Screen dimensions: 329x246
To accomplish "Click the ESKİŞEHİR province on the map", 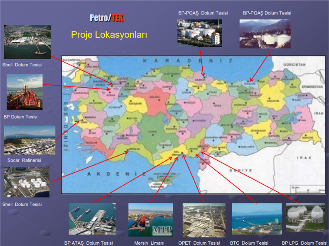I will [x=135, y=104].
